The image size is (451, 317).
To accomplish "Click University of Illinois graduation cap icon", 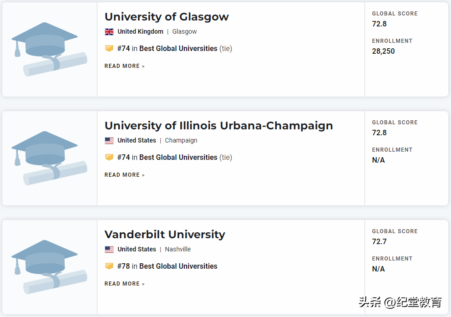I will (x=49, y=158).
